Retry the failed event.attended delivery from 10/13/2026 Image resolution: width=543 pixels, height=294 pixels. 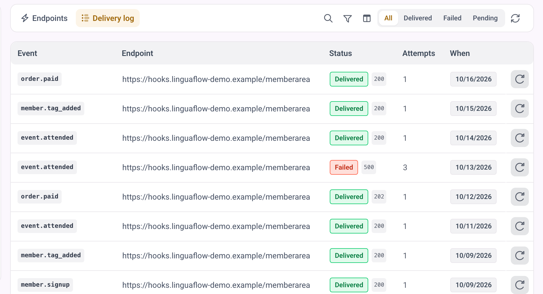(x=520, y=167)
